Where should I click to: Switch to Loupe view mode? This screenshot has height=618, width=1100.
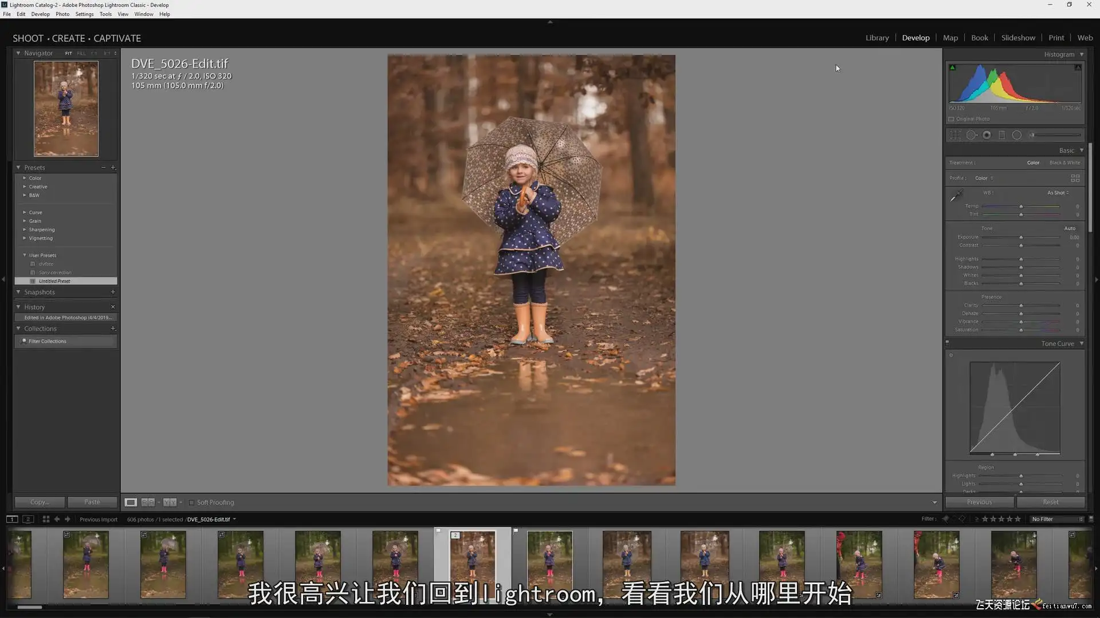pyautogui.click(x=131, y=502)
